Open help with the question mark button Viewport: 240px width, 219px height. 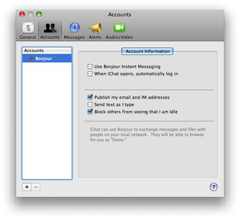214,187
